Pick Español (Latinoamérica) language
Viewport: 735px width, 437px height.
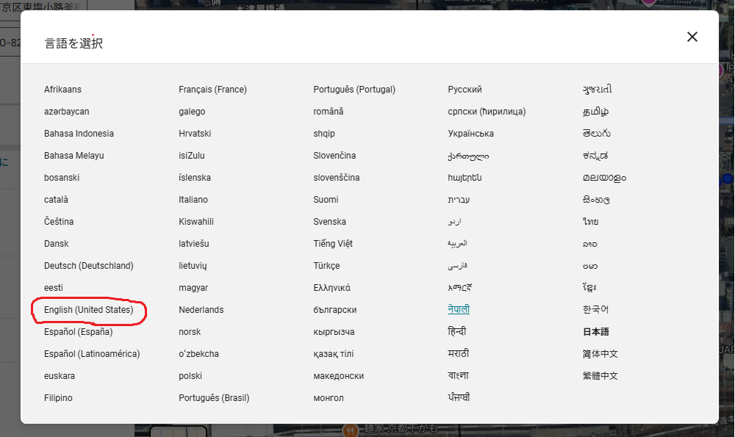click(92, 353)
